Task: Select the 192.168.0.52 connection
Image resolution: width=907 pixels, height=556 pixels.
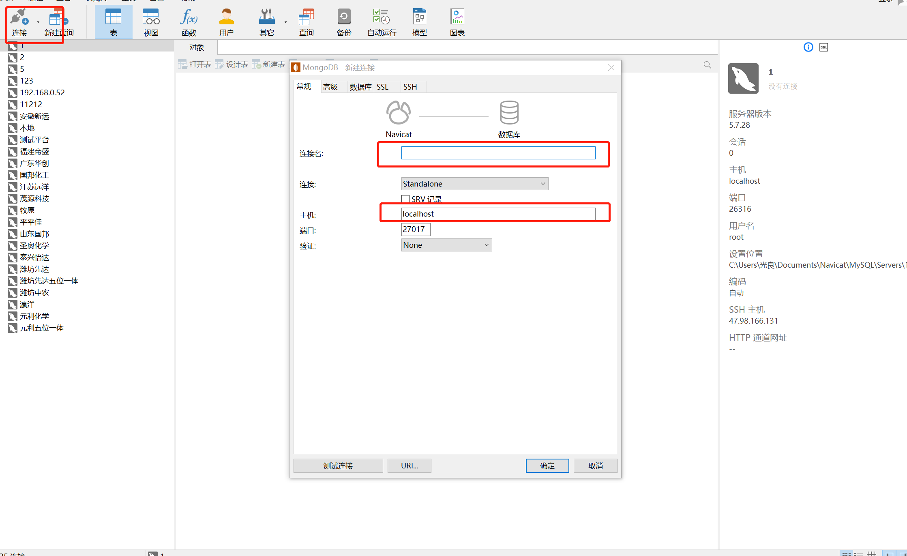Action: 87,92
